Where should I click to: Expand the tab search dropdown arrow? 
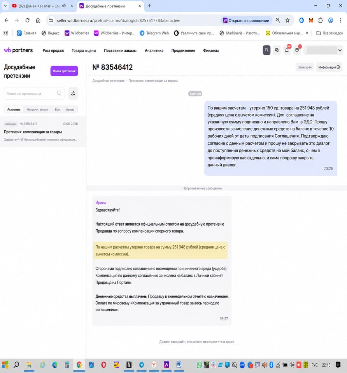pyautogui.click(x=5, y=6)
